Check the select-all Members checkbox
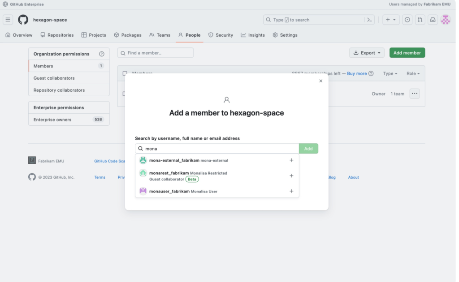Image resolution: width=459 pixels, height=282 pixels. click(125, 73)
